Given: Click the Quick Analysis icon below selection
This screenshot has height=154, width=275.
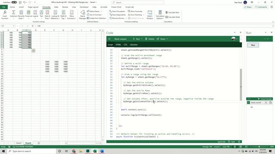Looking at the screenshot, I should tap(34, 50).
